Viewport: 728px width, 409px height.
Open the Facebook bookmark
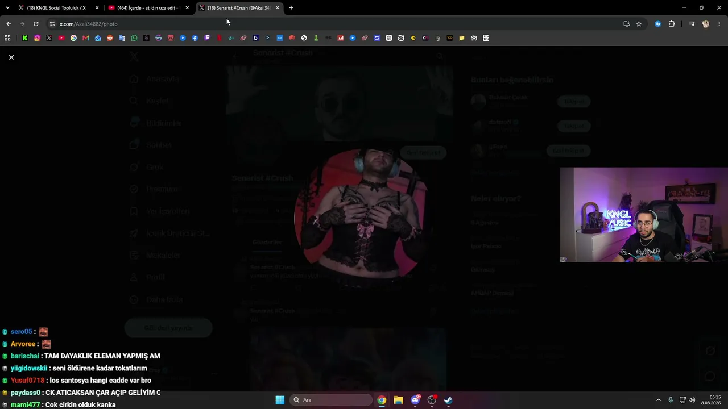pyautogui.click(x=195, y=38)
